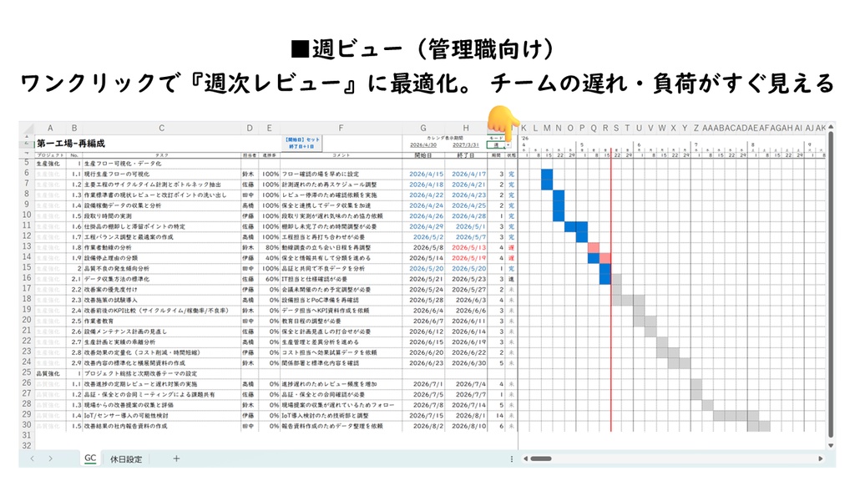Click comment cell IT担当と仕様確認が必要
Viewport: 855px width, 481px height.
click(x=341, y=279)
